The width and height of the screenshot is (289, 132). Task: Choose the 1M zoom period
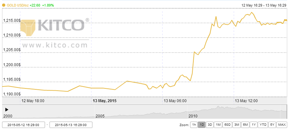[218, 125]
